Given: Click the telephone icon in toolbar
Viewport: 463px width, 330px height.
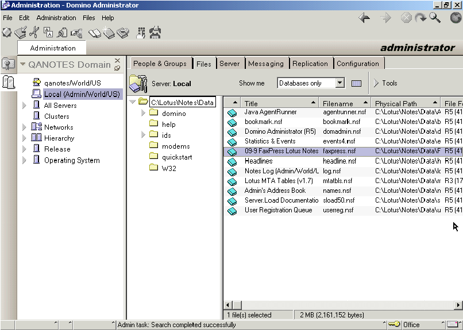Looking at the screenshot, I should pyautogui.click(x=155, y=33).
